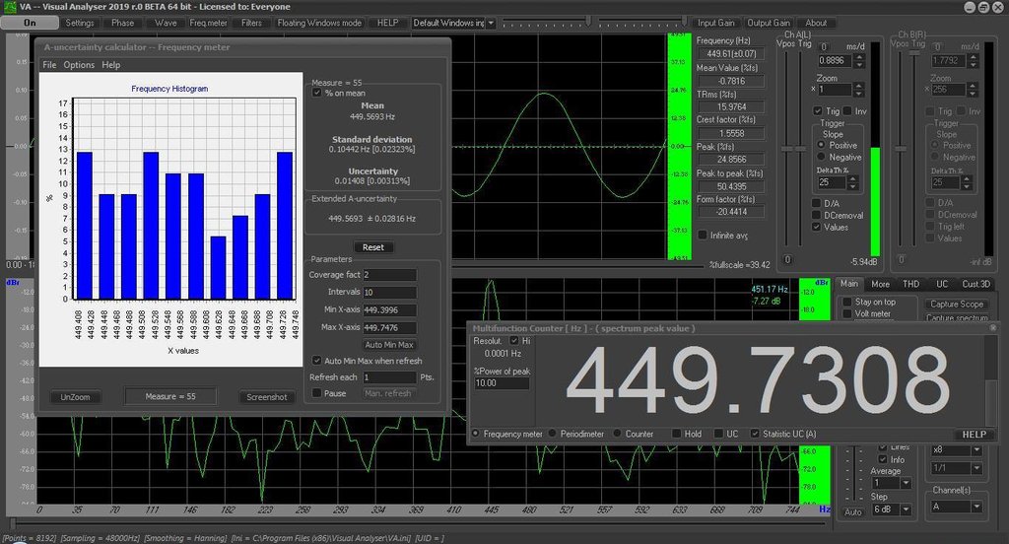
Task: Toggle the UC checkbox in counter window
Action: pyautogui.click(x=718, y=434)
